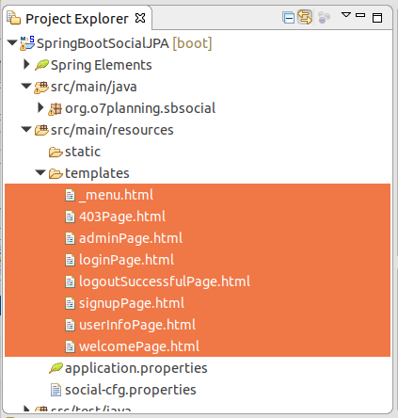Select the Project Explorer tab
Image resolution: width=398 pixels, height=418 pixels.
tap(77, 19)
